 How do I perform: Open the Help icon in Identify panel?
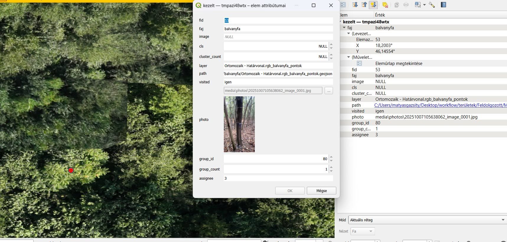444,5
